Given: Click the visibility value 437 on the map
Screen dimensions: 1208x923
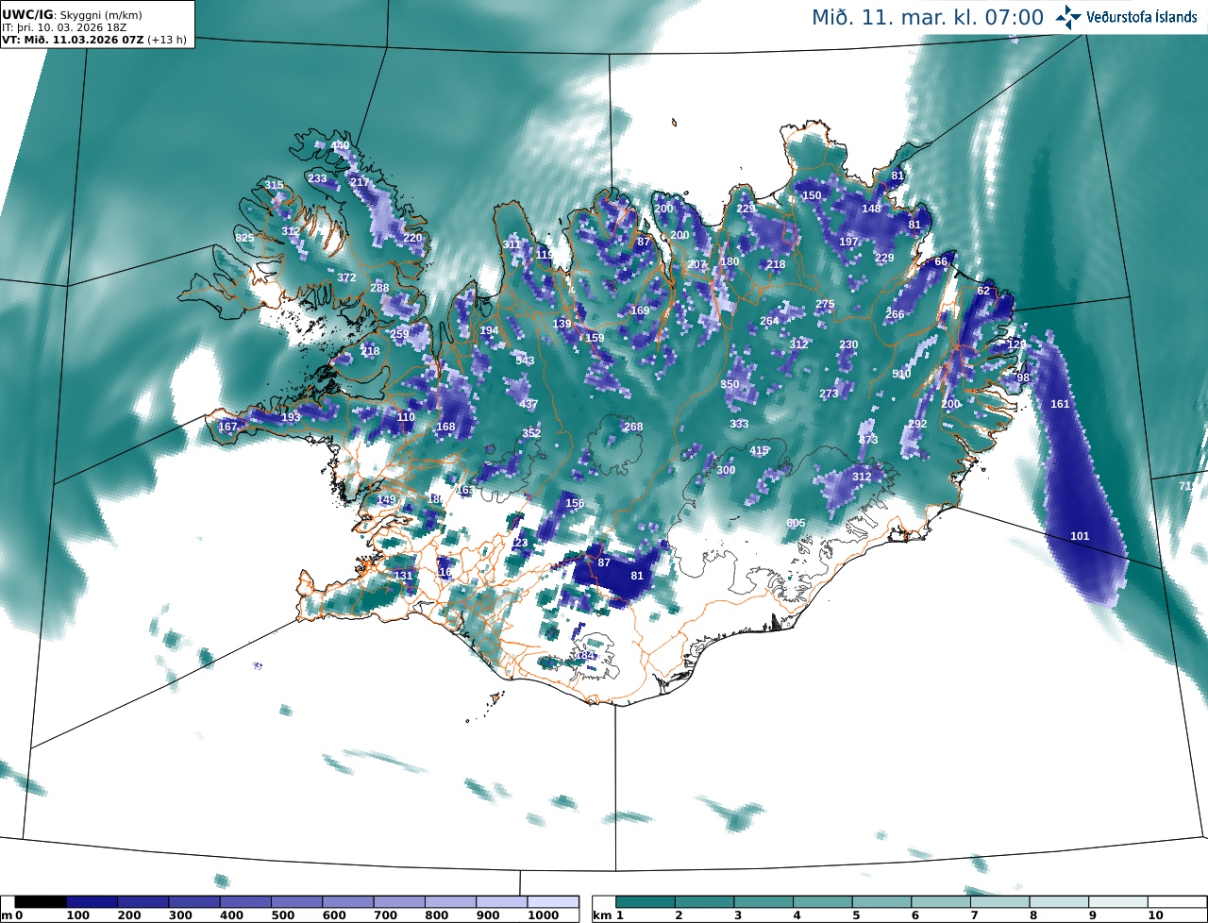Looking at the screenshot, I should [x=528, y=404].
